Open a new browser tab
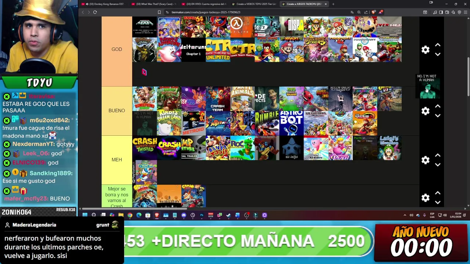The height and width of the screenshot is (264, 470). coord(333,4)
